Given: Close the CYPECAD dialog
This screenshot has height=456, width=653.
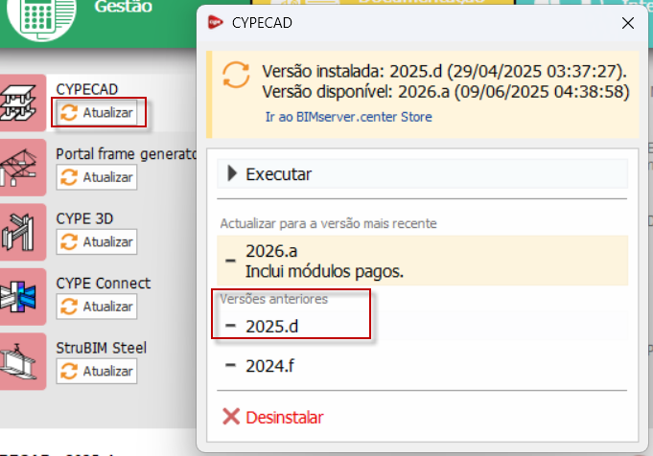Looking at the screenshot, I should tap(628, 23).
